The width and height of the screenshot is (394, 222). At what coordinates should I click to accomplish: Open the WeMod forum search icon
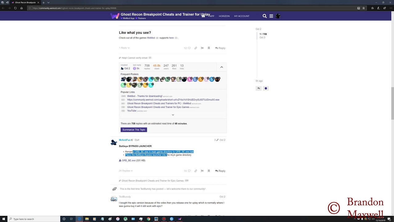(265, 16)
